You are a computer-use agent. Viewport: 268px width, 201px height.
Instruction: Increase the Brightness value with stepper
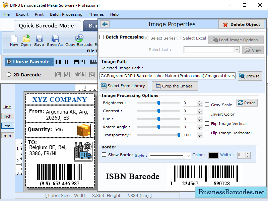pyautogui.click(x=200, y=102)
